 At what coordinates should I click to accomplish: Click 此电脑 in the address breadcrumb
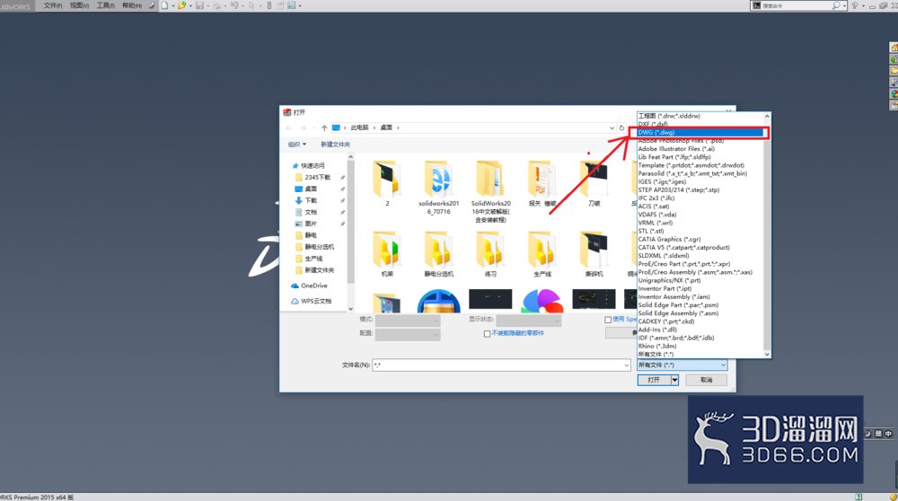tap(360, 127)
